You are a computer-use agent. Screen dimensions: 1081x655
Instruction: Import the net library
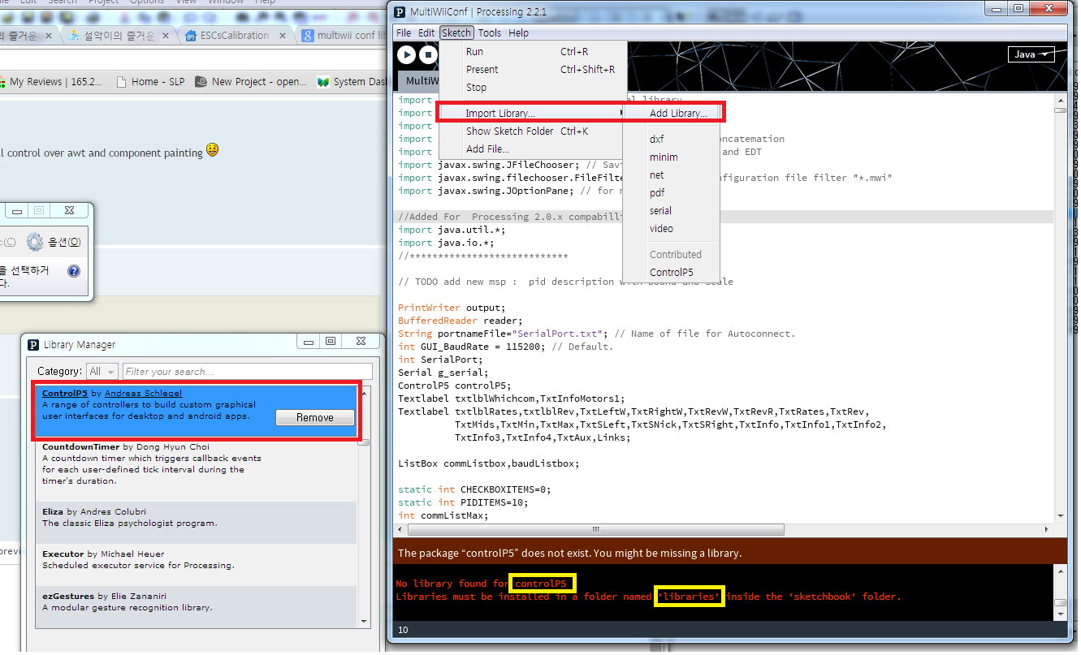tap(672, 175)
